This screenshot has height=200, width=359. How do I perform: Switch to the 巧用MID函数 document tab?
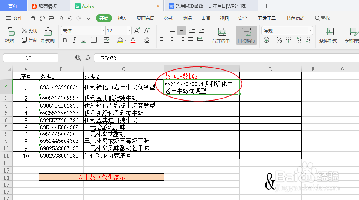[x=210, y=6]
